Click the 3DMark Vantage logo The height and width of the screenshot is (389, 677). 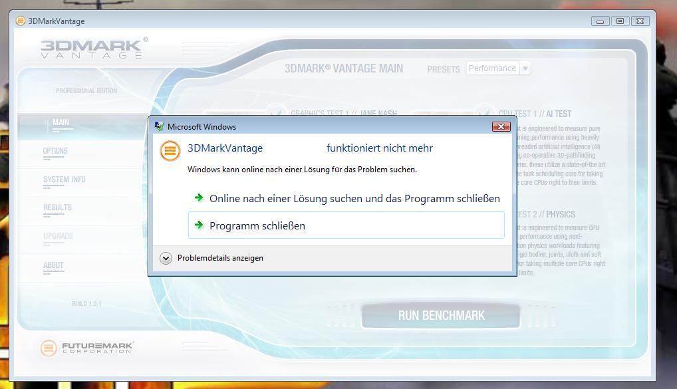point(93,49)
